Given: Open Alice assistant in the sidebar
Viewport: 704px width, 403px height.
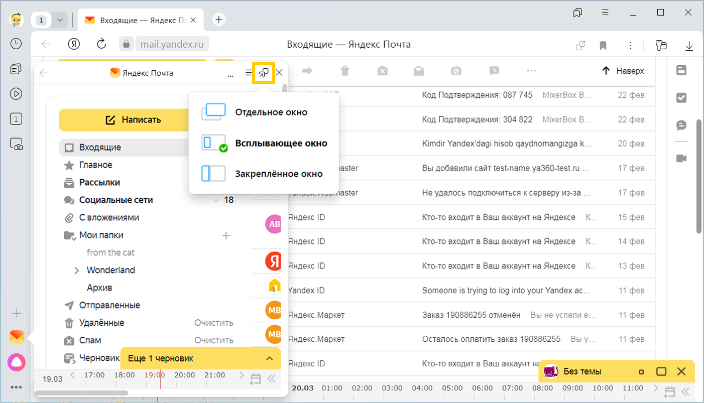Looking at the screenshot, I should point(17,362).
